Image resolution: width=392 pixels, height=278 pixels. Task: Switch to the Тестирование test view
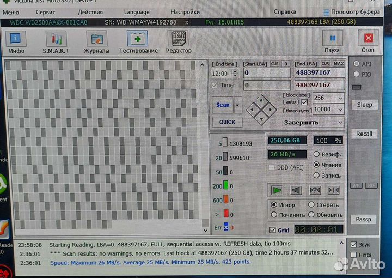tap(138, 40)
